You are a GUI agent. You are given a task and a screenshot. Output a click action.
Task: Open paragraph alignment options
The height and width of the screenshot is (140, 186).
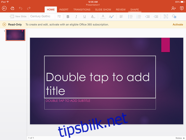point(121,16)
